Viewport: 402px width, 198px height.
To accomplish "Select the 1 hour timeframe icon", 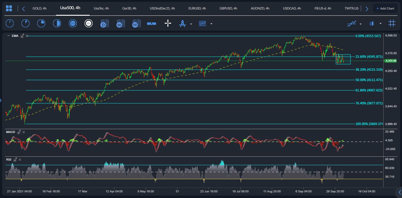I will 73,23.
